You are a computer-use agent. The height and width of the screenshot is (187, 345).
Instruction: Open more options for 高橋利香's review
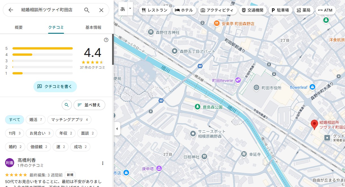[x=103, y=163]
